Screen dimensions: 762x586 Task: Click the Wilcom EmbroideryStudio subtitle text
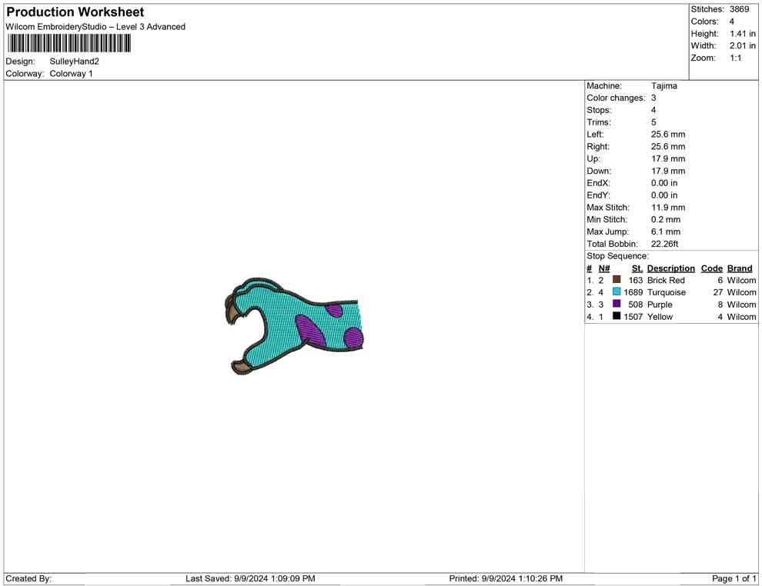[x=95, y=27]
